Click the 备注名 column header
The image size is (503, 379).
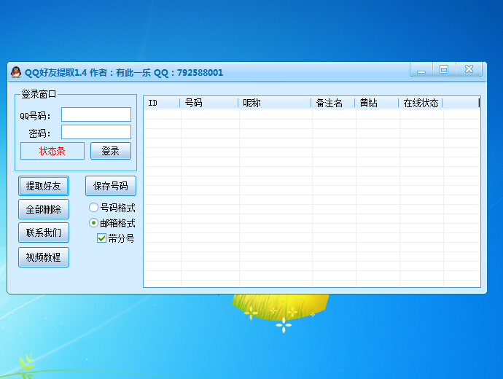[333, 103]
